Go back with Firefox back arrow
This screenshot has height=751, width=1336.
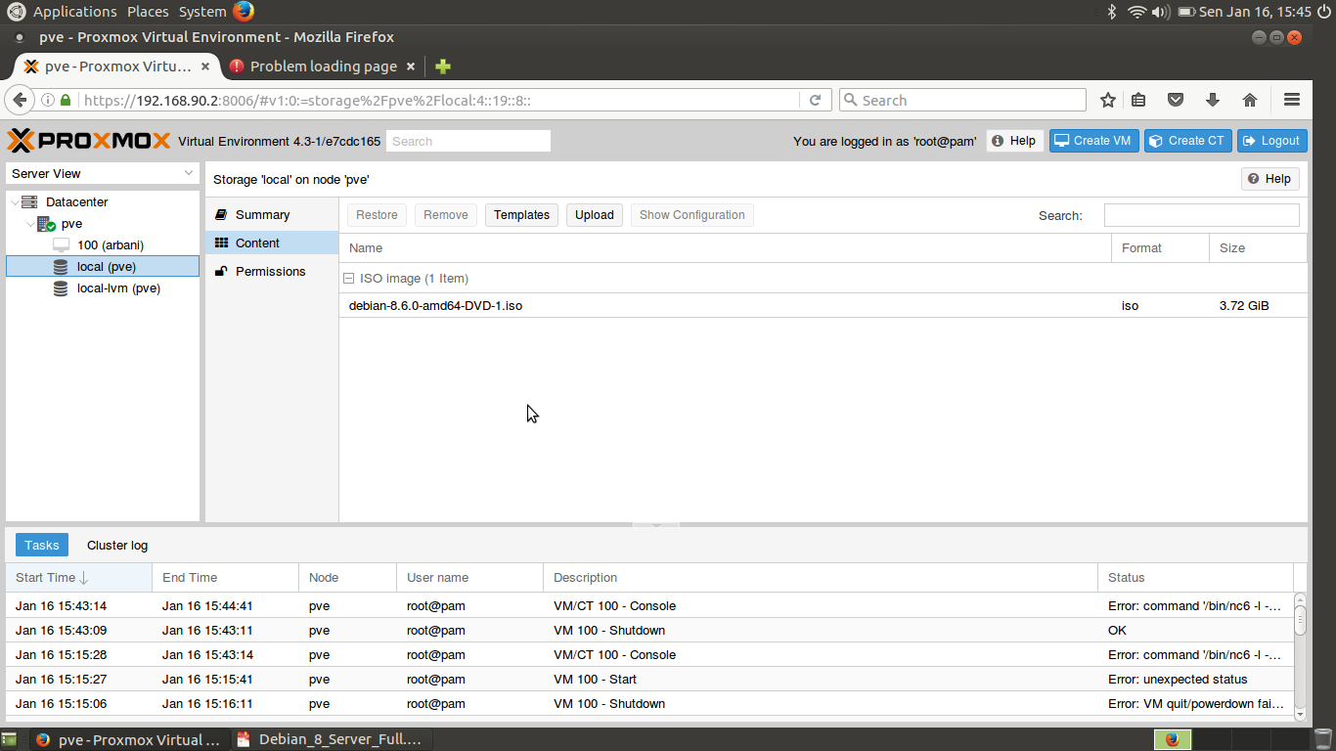click(x=21, y=100)
